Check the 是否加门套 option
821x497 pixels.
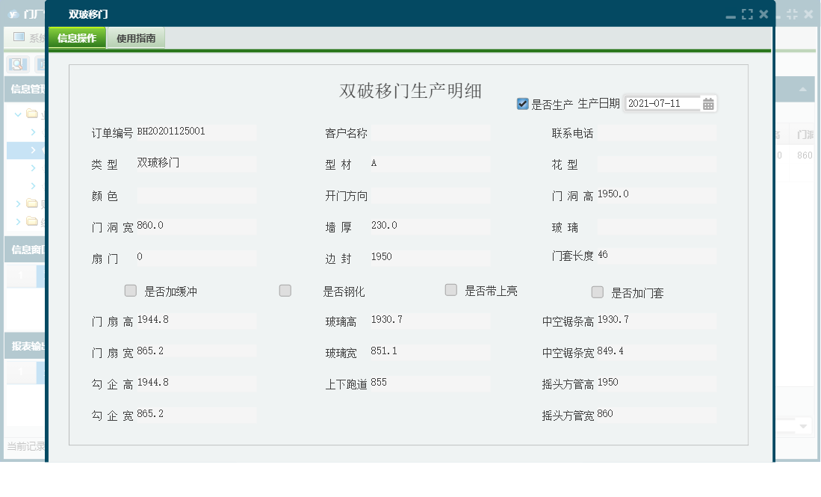pyautogui.click(x=597, y=291)
